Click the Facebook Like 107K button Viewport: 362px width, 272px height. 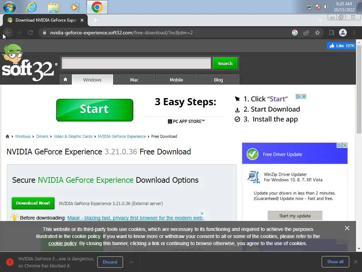[341, 46]
